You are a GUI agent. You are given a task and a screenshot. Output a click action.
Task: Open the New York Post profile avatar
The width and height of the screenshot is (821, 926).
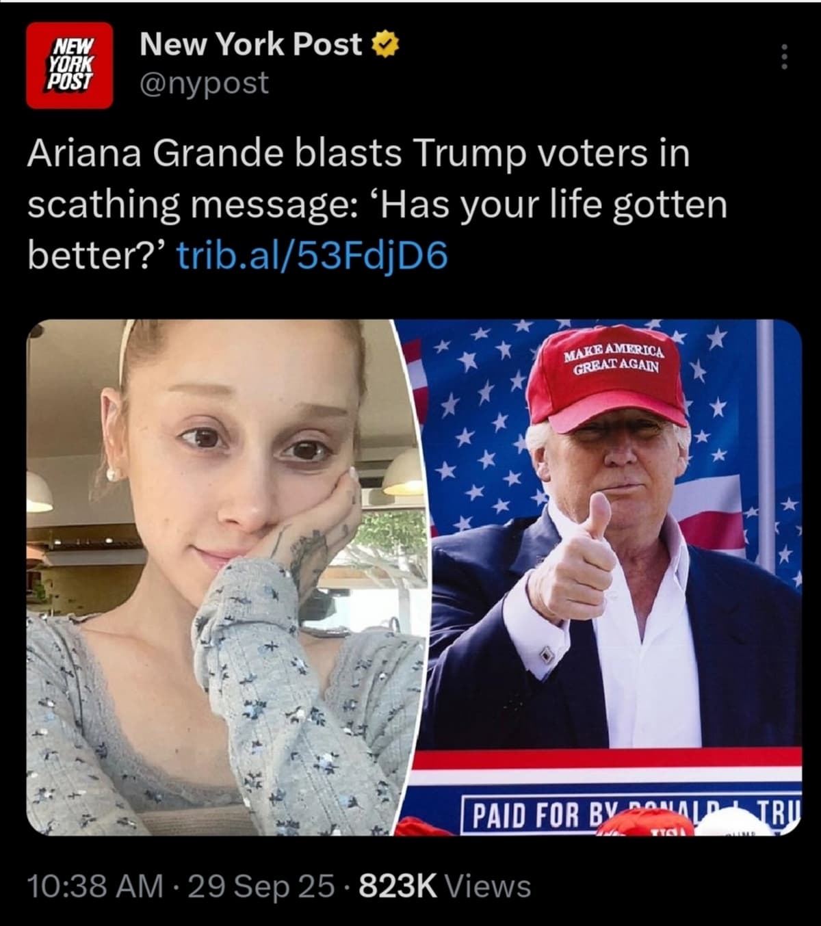click(x=70, y=66)
